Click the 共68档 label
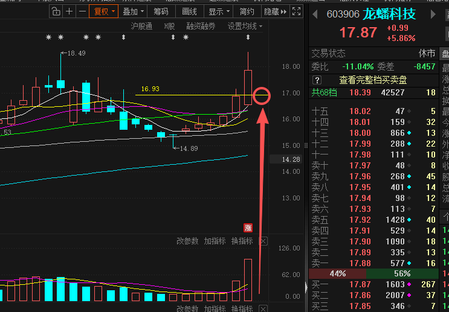 324,93
